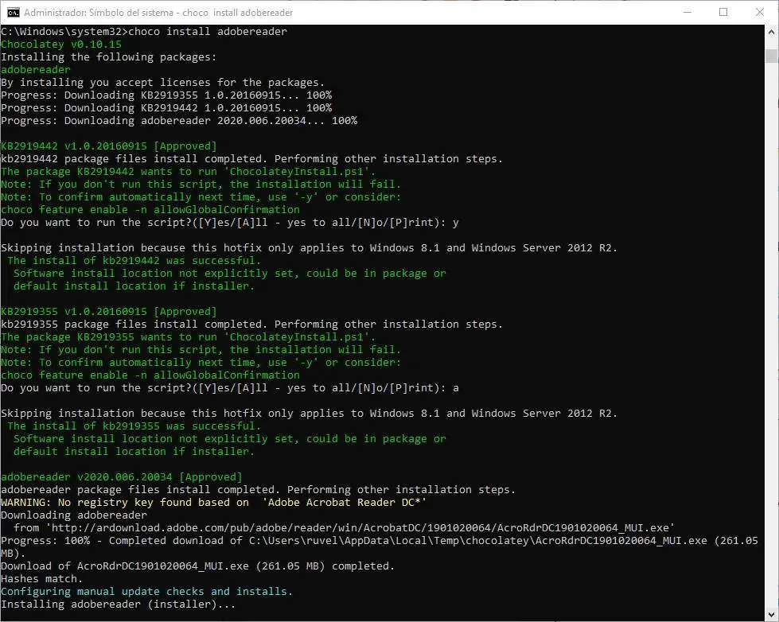Click the 'Installing adobereader (installer)...' line
This screenshot has width=779, height=622.
tap(119, 605)
